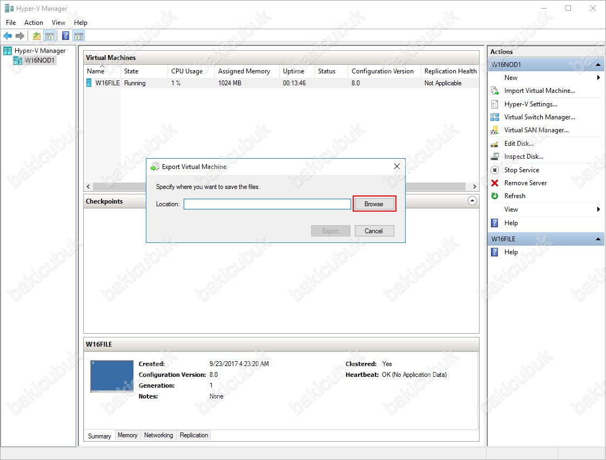Sort by the Name column header

pos(102,71)
